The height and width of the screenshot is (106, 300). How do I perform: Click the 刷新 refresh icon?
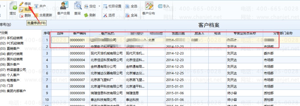click(x=86, y=15)
